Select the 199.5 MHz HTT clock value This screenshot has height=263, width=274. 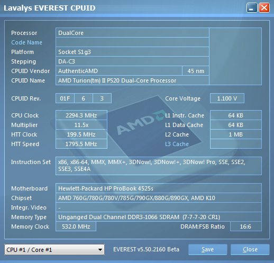click(x=81, y=134)
